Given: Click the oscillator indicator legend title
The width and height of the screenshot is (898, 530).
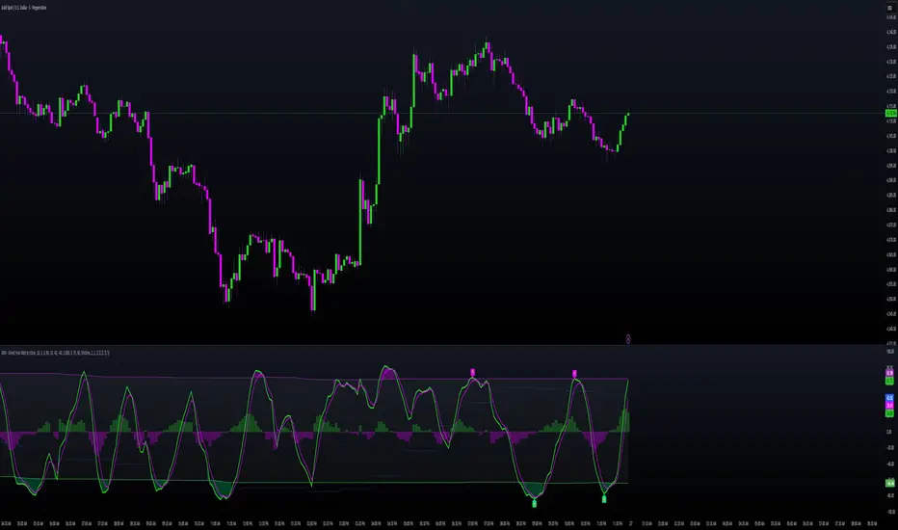Looking at the screenshot, I should (56, 353).
